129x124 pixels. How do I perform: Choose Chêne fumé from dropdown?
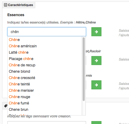coord(45,103)
